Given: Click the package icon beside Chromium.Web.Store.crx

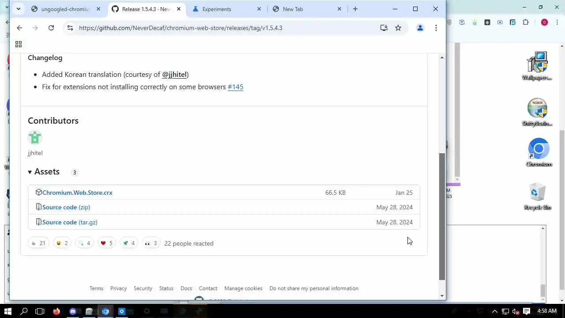Looking at the screenshot, I should (x=38, y=192).
